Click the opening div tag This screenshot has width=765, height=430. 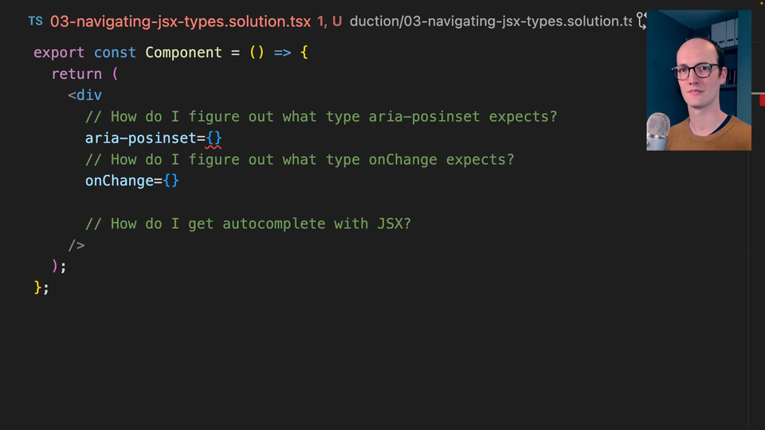pyautogui.click(x=85, y=96)
